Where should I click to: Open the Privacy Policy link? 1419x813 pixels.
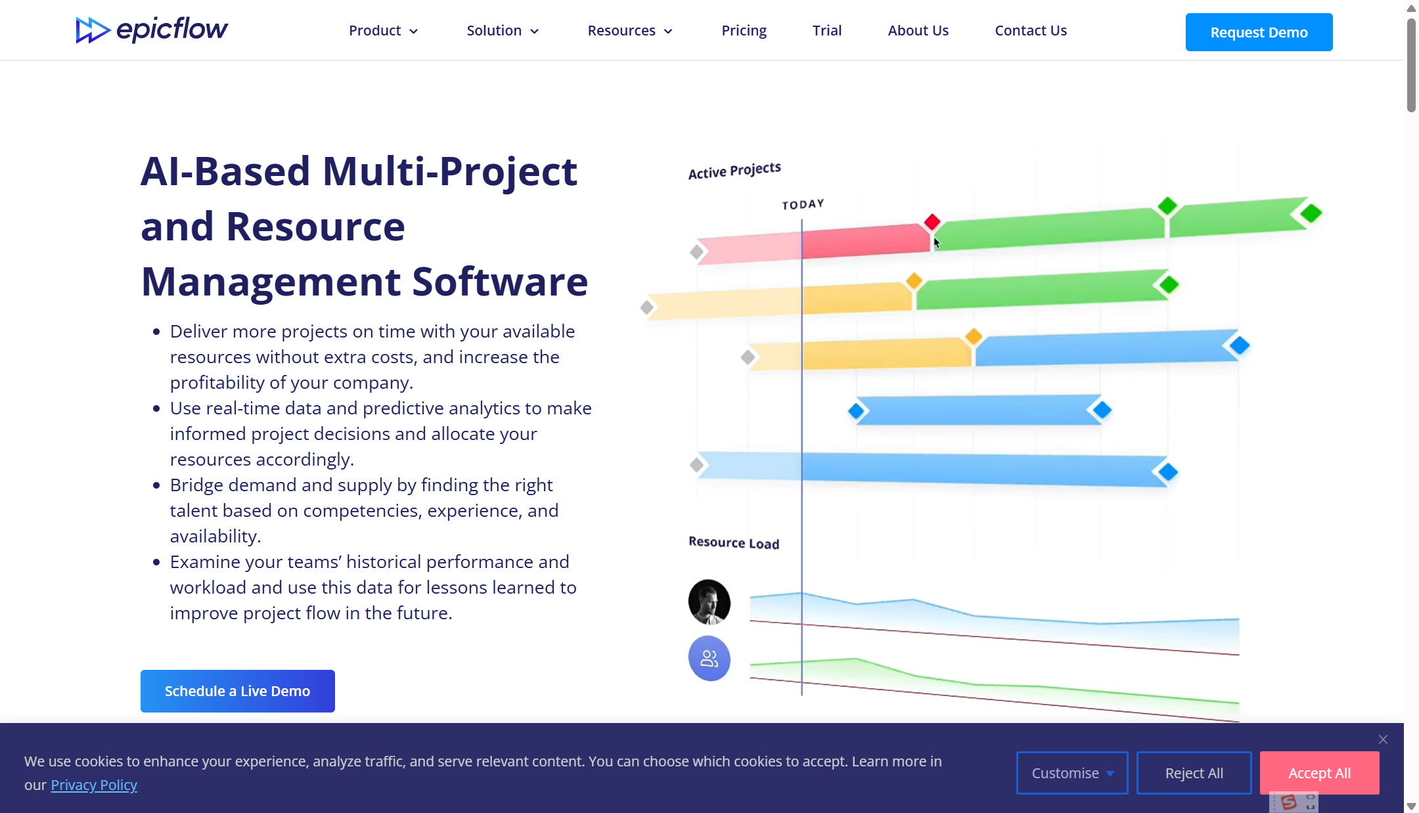[x=94, y=785]
